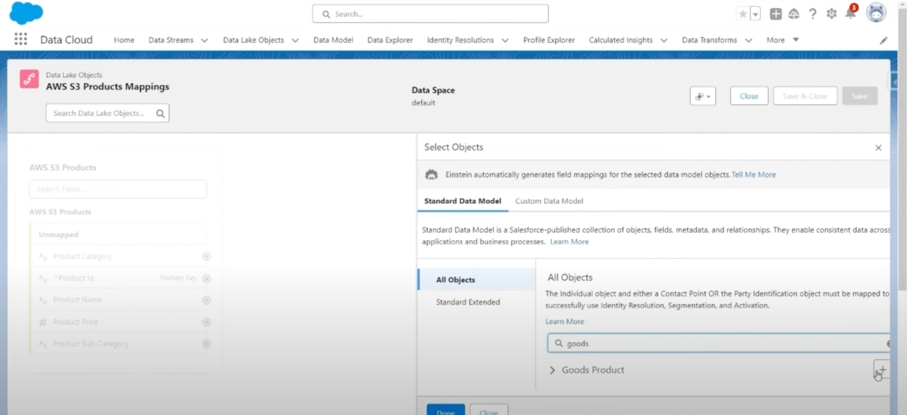Open Learn More after business processes

click(569, 242)
